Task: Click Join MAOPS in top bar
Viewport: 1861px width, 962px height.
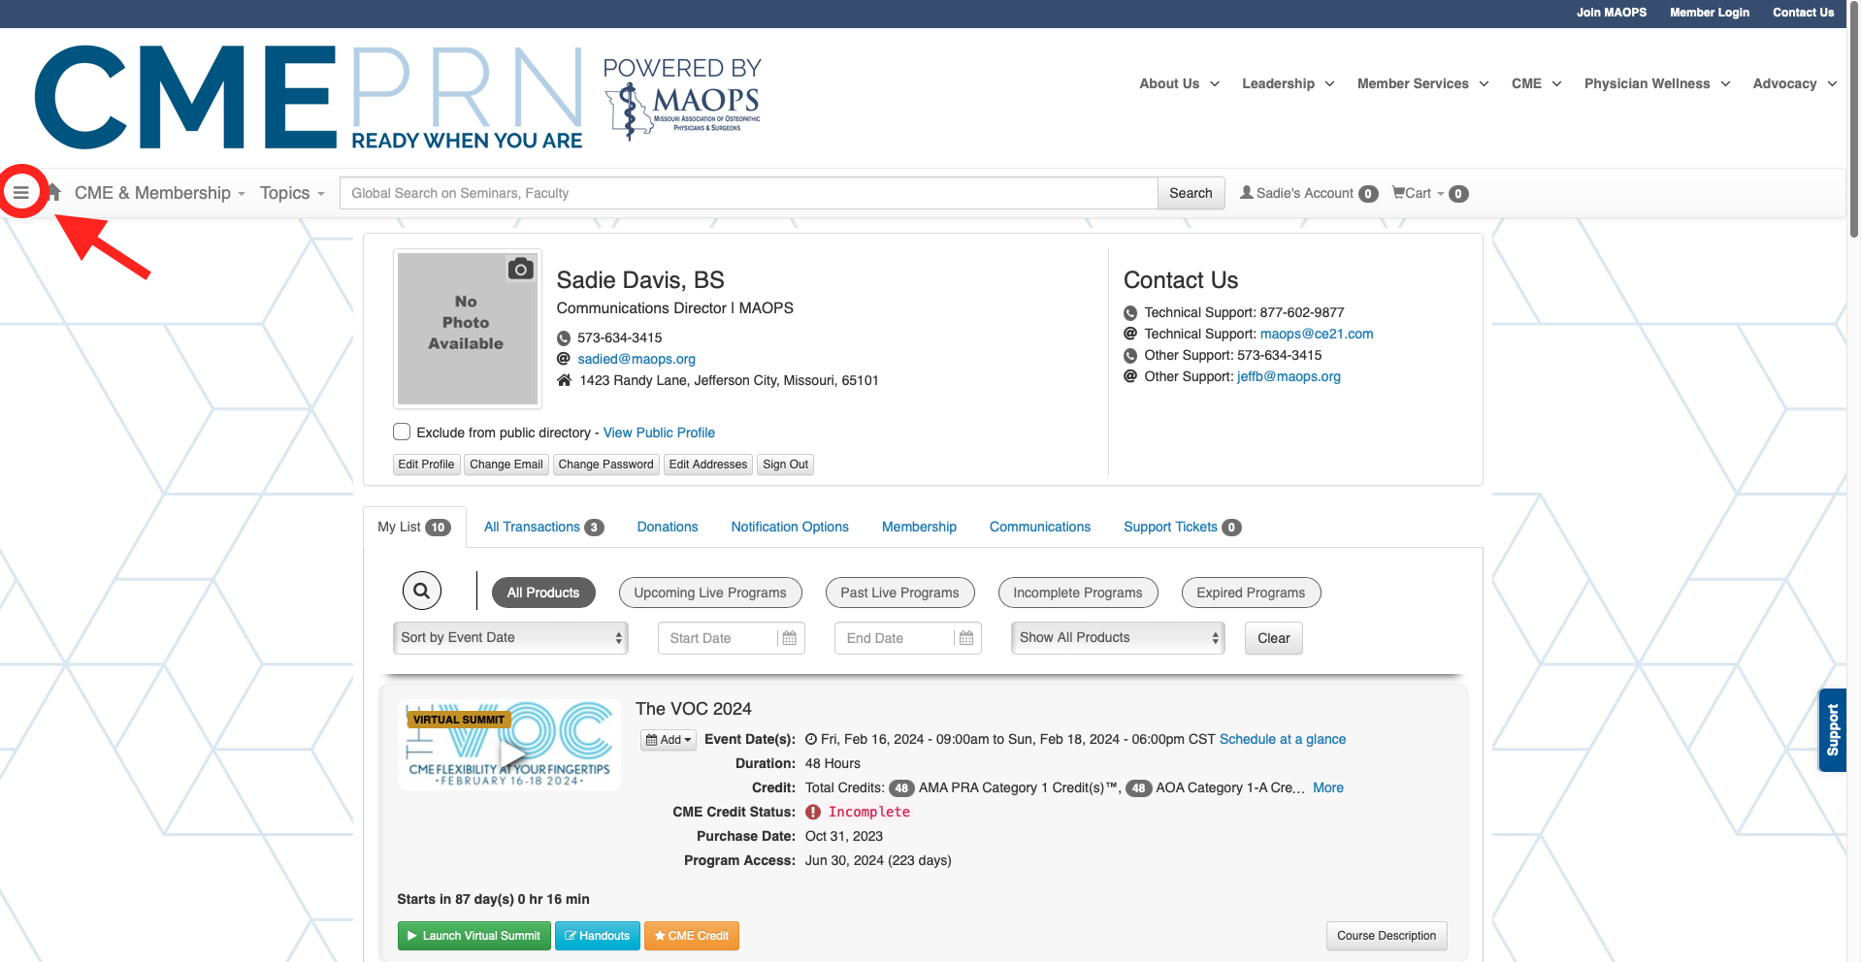Action: point(1612,13)
